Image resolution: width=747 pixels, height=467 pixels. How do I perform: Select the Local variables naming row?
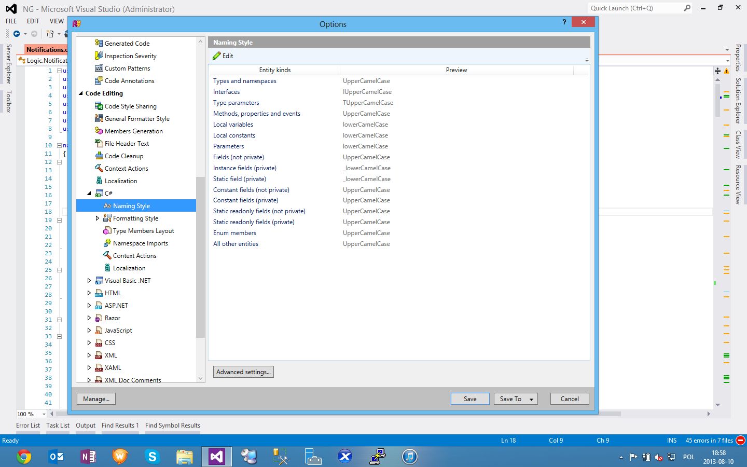(x=399, y=125)
